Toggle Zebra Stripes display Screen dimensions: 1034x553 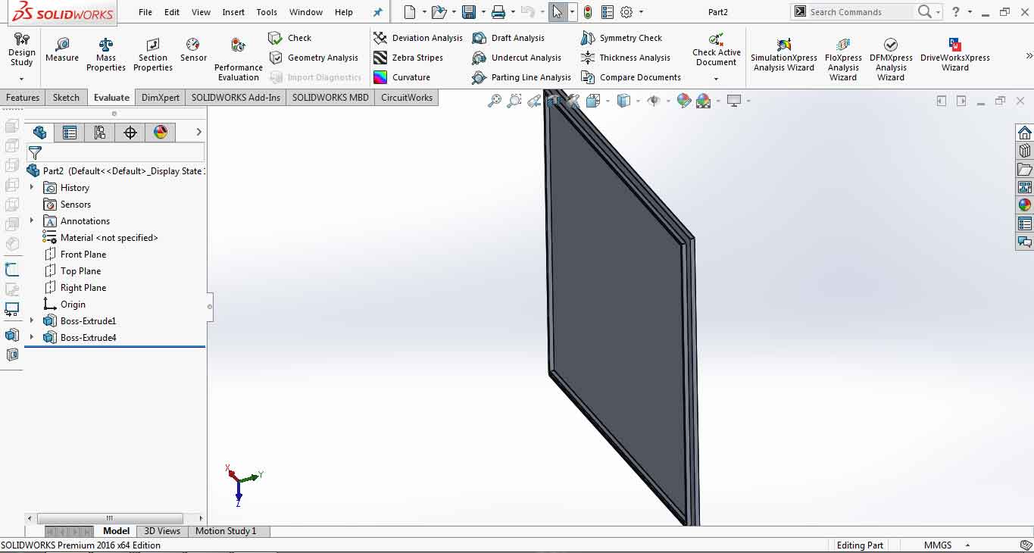408,58
